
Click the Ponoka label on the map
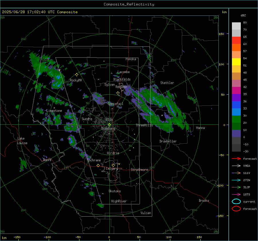(131, 59)
